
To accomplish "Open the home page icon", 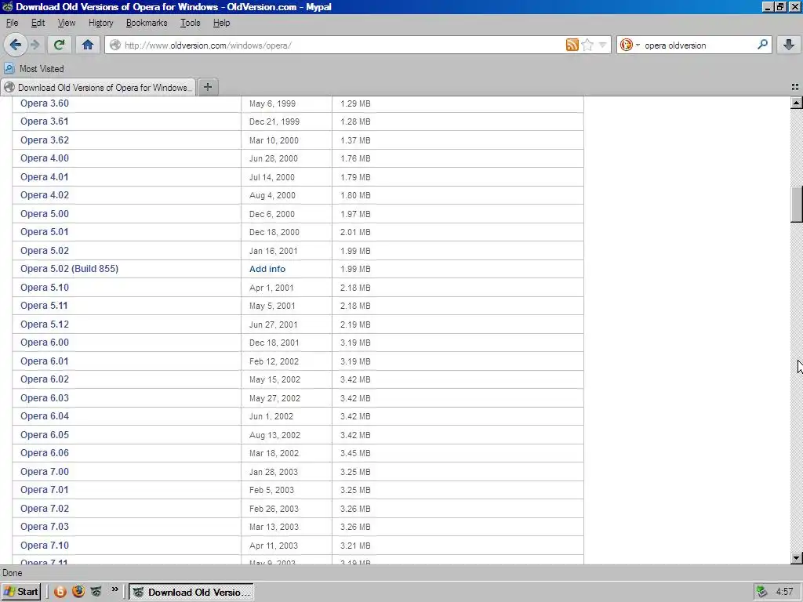I will click(x=88, y=45).
